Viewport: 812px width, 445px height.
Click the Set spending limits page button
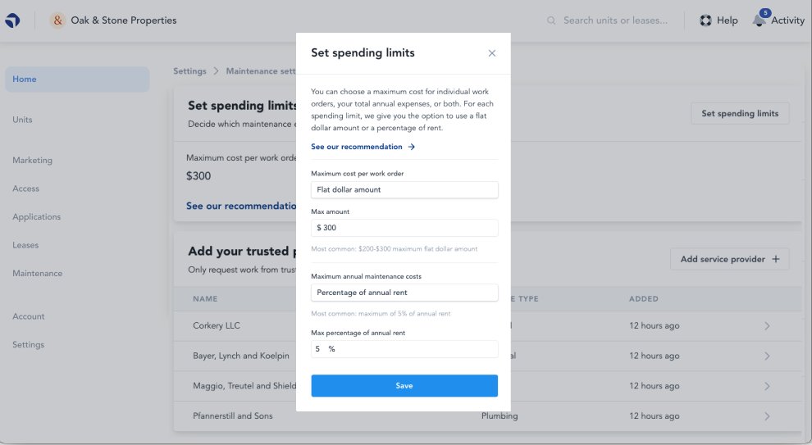coord(740,113)
